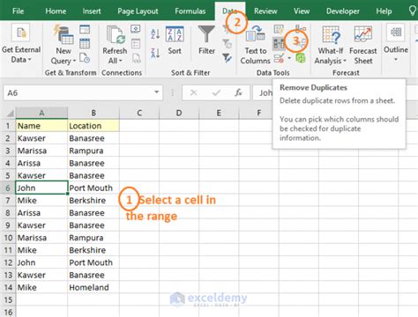Select the Homeland cell in row 14
The image size is (418, 317).
(x=93, y=287)
